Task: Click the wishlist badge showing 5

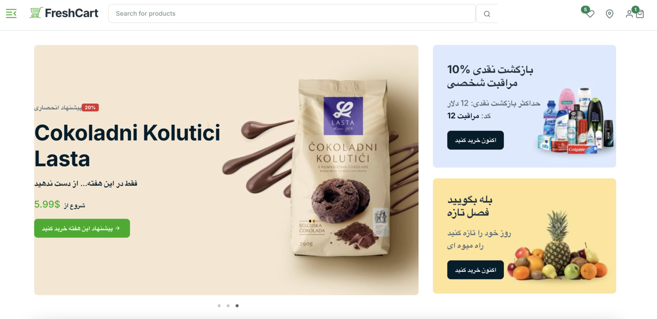Action: coord(585,9)
